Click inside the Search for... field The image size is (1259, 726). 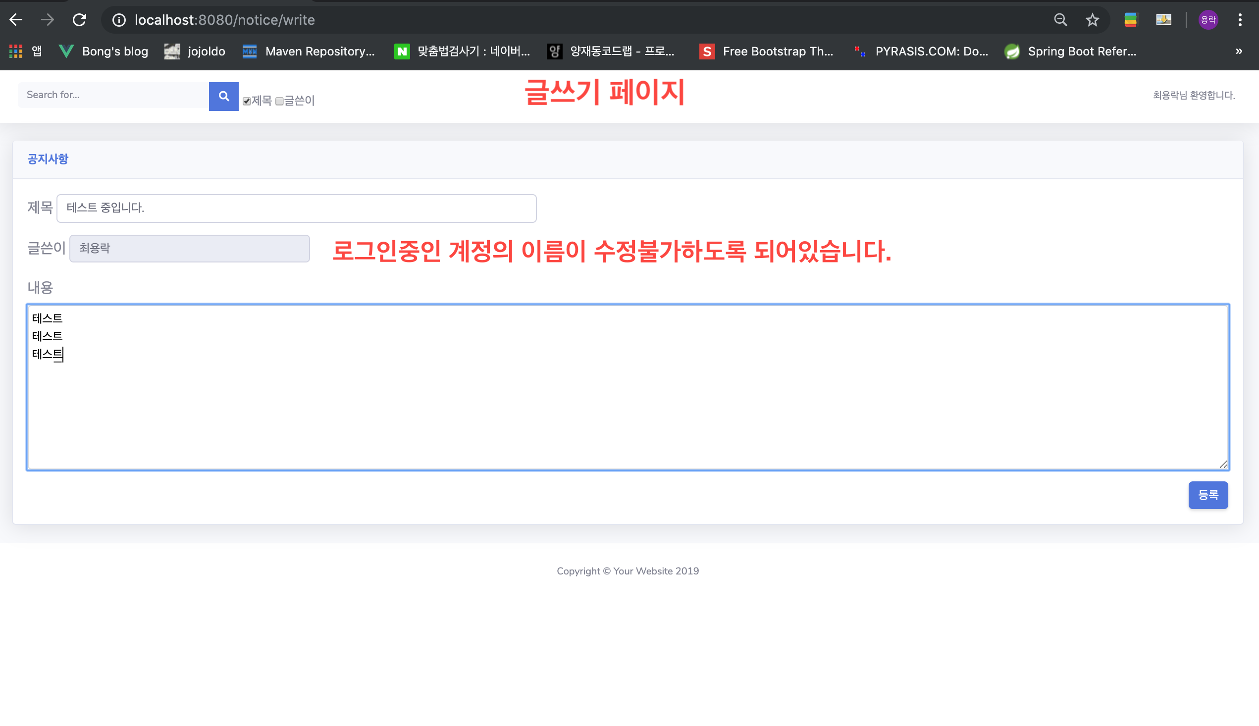pos(113,95)
